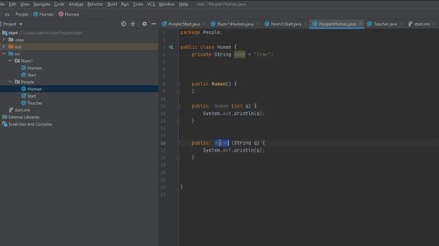The height and width of the screenshot is (246, 439).
Task: Open the Help menu
Action: coord(183,4)
